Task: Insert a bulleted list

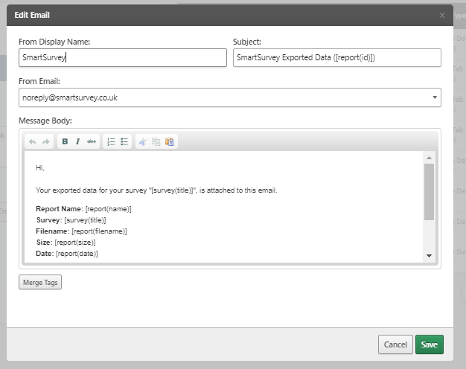Action: pyautogui.click(x=124, y=141)
